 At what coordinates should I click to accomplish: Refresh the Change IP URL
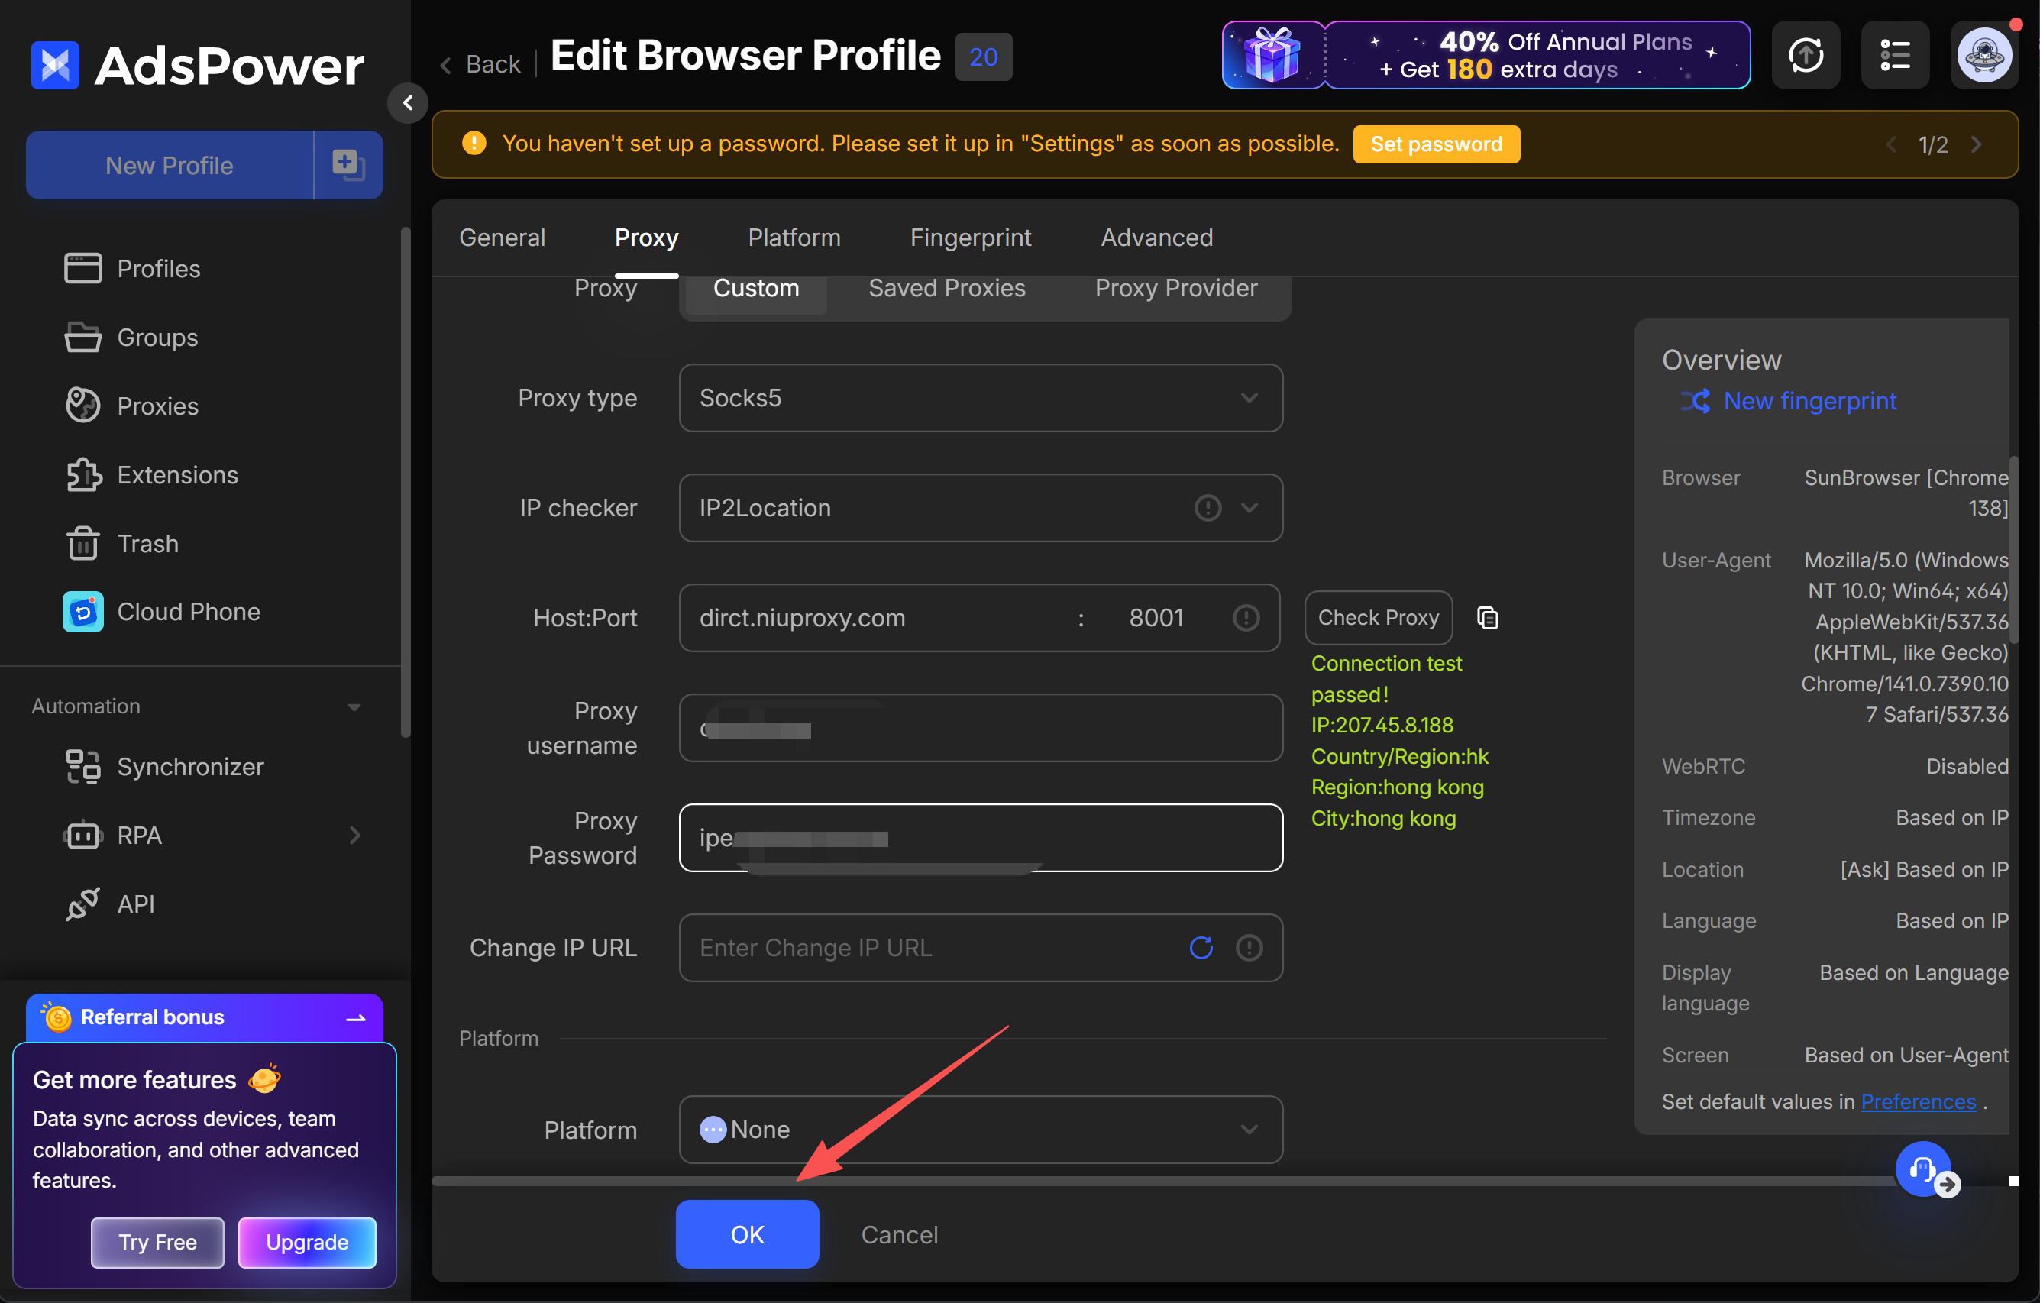(x=1201, y=947)
